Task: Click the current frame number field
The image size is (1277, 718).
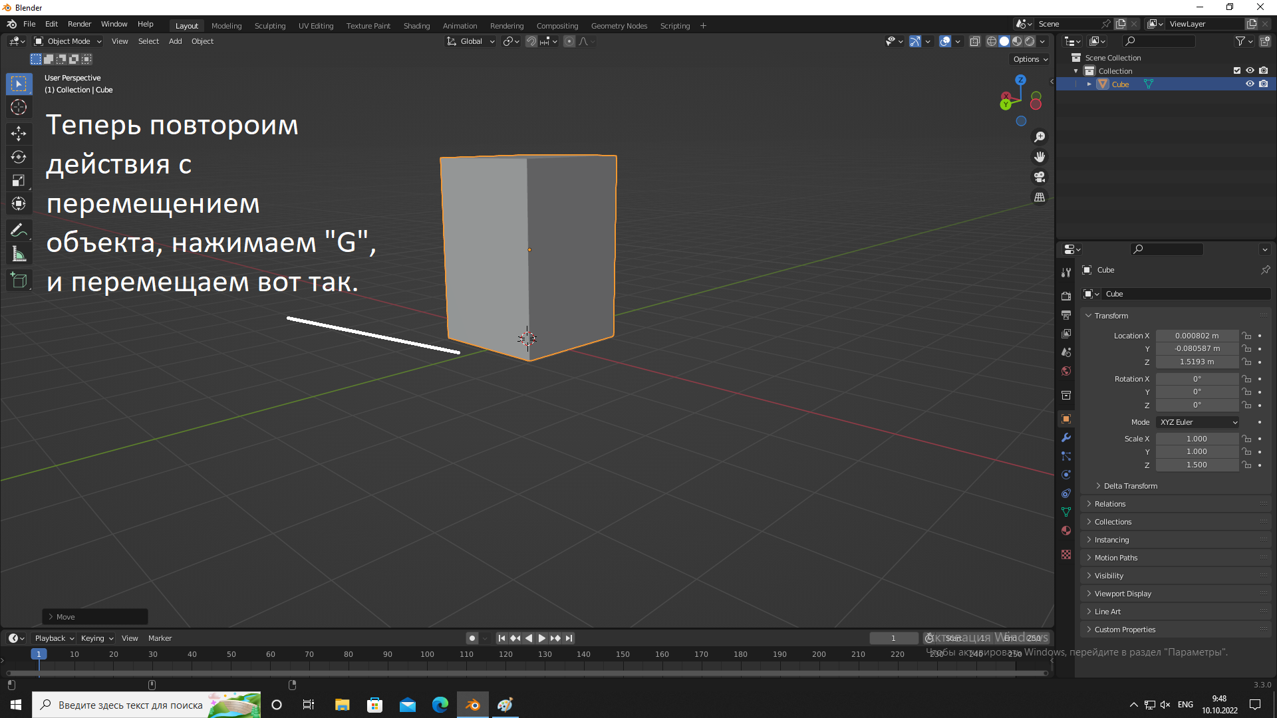Action: click(893, 638)
